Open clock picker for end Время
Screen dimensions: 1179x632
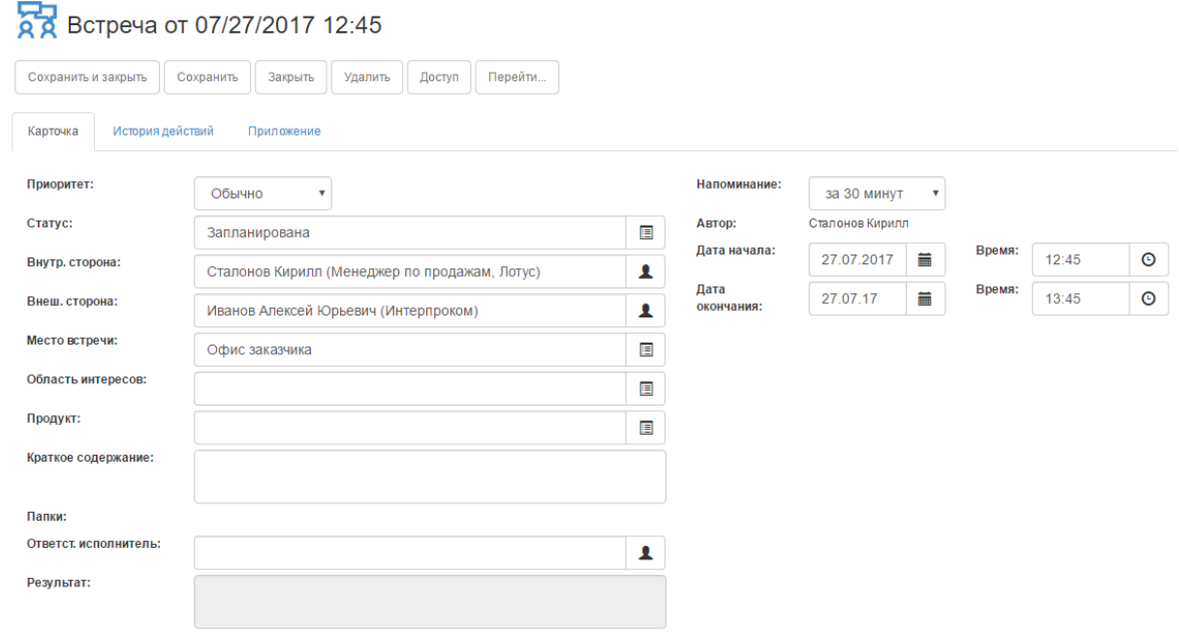tap(1148, 298)
